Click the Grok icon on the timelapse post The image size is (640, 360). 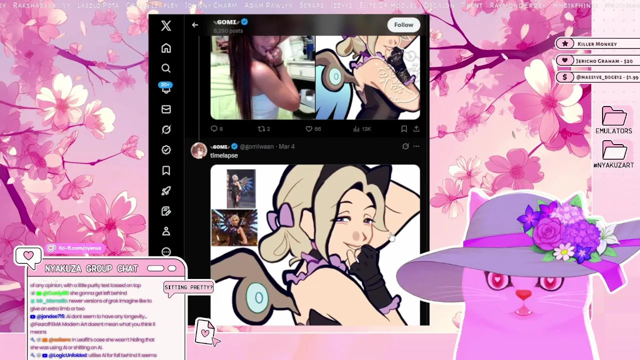coord(405,146)
